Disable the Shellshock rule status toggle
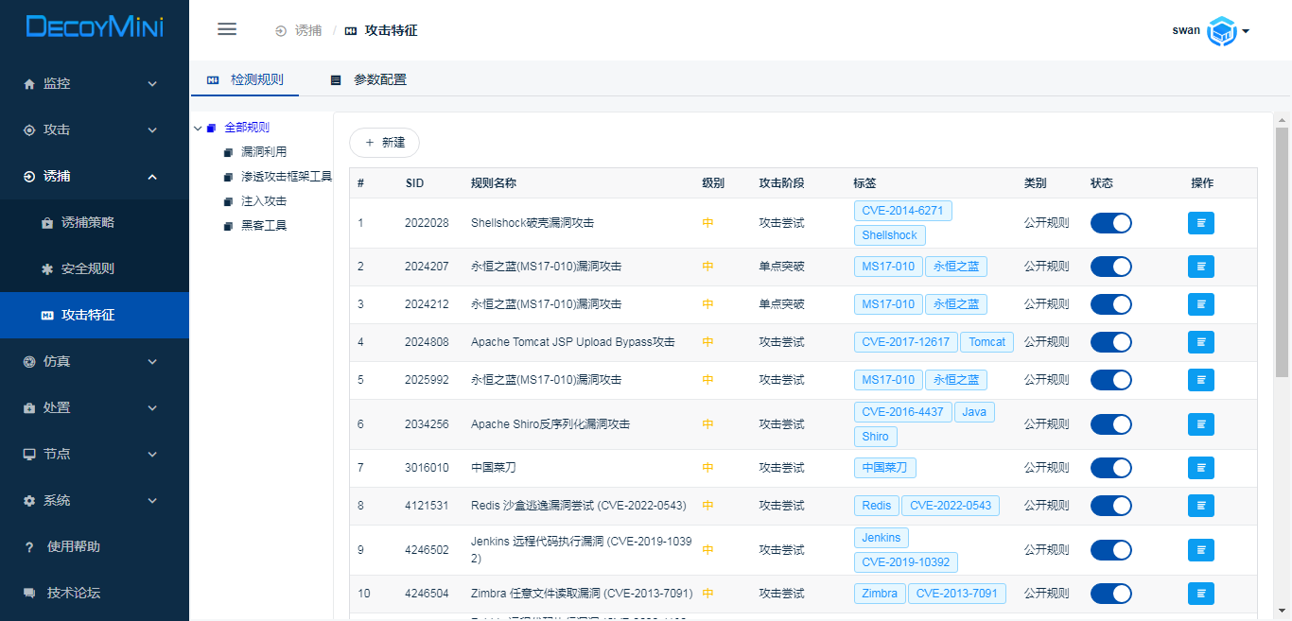The image size is (1292, 621). [1110, 223]
